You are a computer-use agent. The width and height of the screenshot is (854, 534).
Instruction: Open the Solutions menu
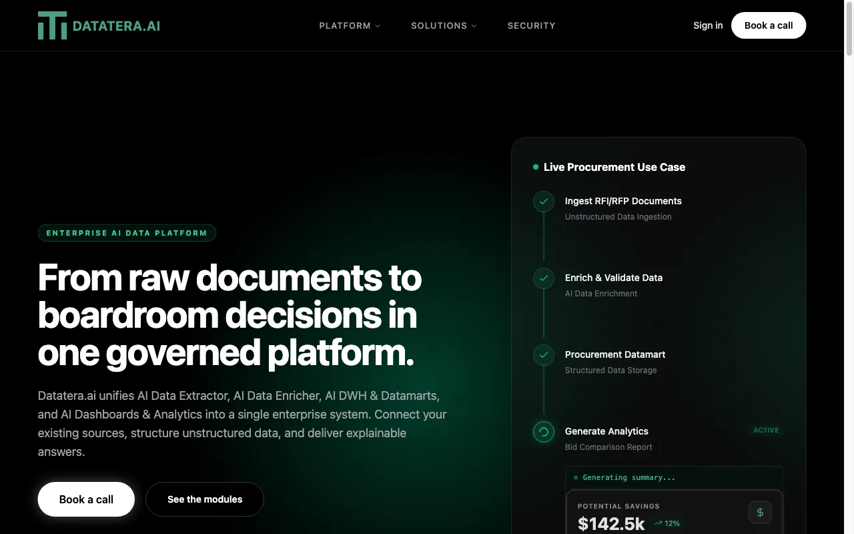coord(444,25)
